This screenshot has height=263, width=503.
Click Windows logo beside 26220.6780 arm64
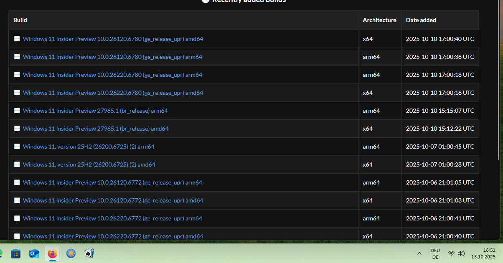(x=17, y=75)
